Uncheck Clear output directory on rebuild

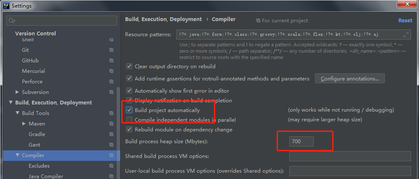coord(129,67)
